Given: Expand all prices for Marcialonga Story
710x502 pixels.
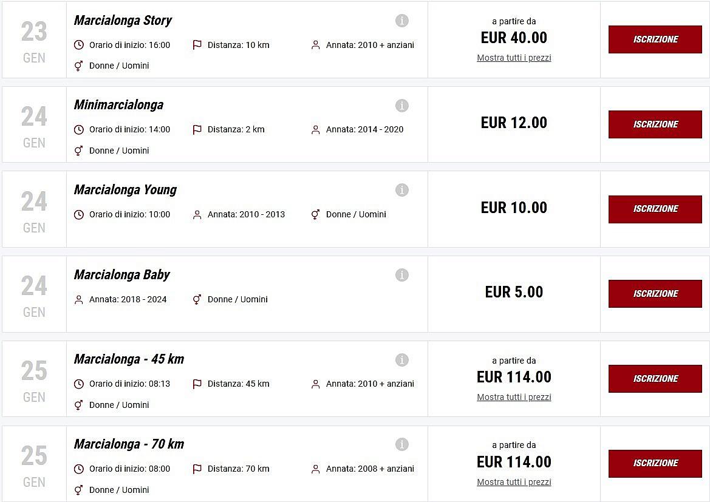Looking at the screenshot, I should coord(514,58).
